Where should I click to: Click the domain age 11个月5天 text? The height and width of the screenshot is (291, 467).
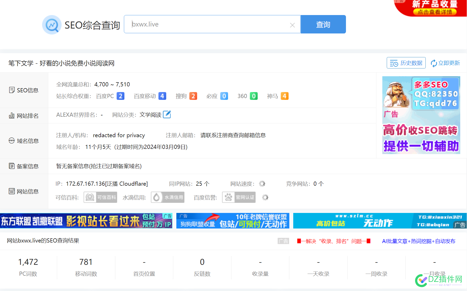tap(98, 147)
